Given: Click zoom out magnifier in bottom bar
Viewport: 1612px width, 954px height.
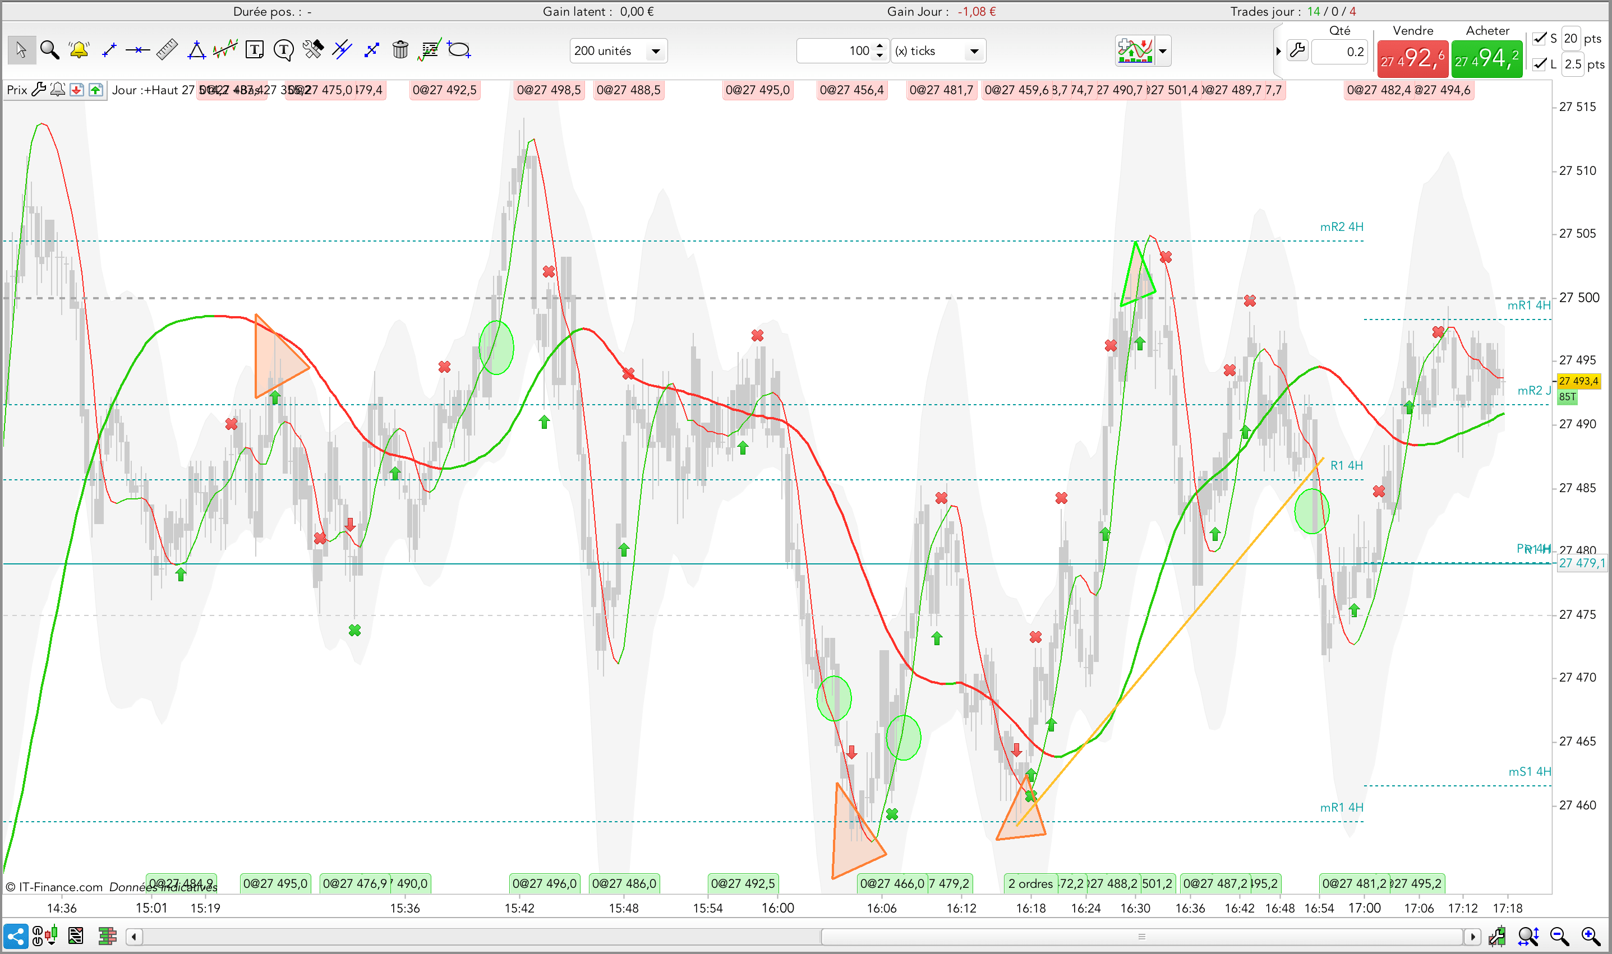Looking at the screenshot, I should [x=1559, y=936].
